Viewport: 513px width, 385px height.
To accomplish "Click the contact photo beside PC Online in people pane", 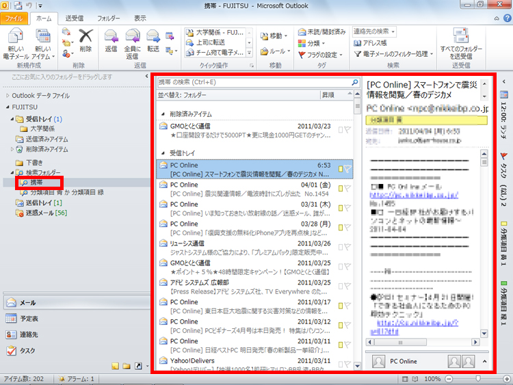I will tap(378, 362).
